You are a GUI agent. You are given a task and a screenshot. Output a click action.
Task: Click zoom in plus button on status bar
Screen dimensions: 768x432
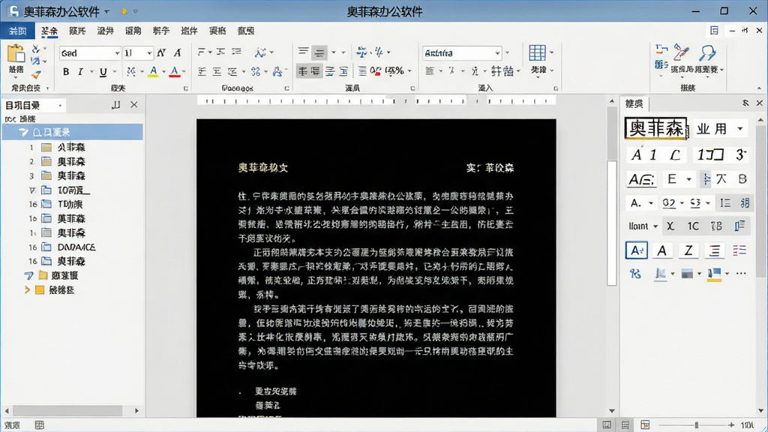[730, 424]
